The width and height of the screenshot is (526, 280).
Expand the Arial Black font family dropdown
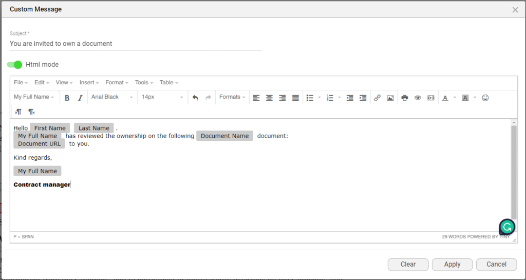click(x=112, y=97)
